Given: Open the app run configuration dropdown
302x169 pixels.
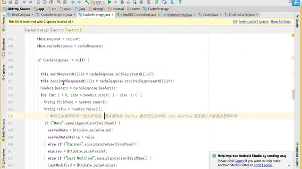Looking at the screenshot, I should pos(98,2).
